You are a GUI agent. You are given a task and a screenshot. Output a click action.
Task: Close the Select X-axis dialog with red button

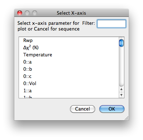tap(20, 13)
